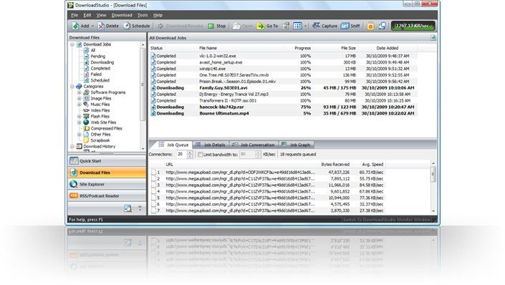
Task: Collapse the Download Jobs tree node
Action: 72,45
